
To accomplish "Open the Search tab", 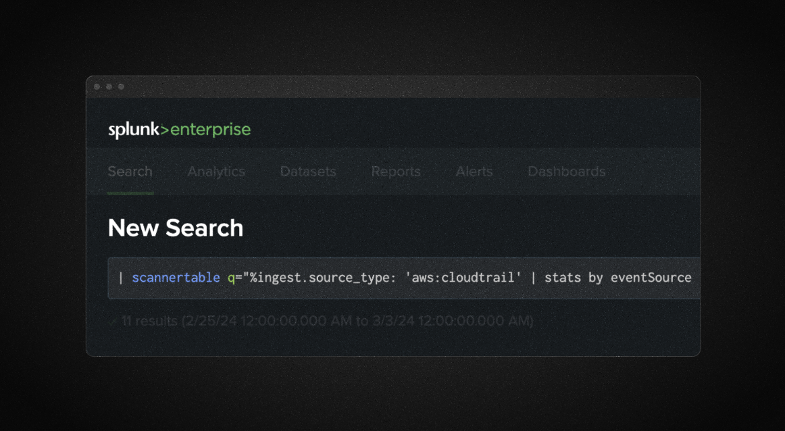I will pos(130,172).
